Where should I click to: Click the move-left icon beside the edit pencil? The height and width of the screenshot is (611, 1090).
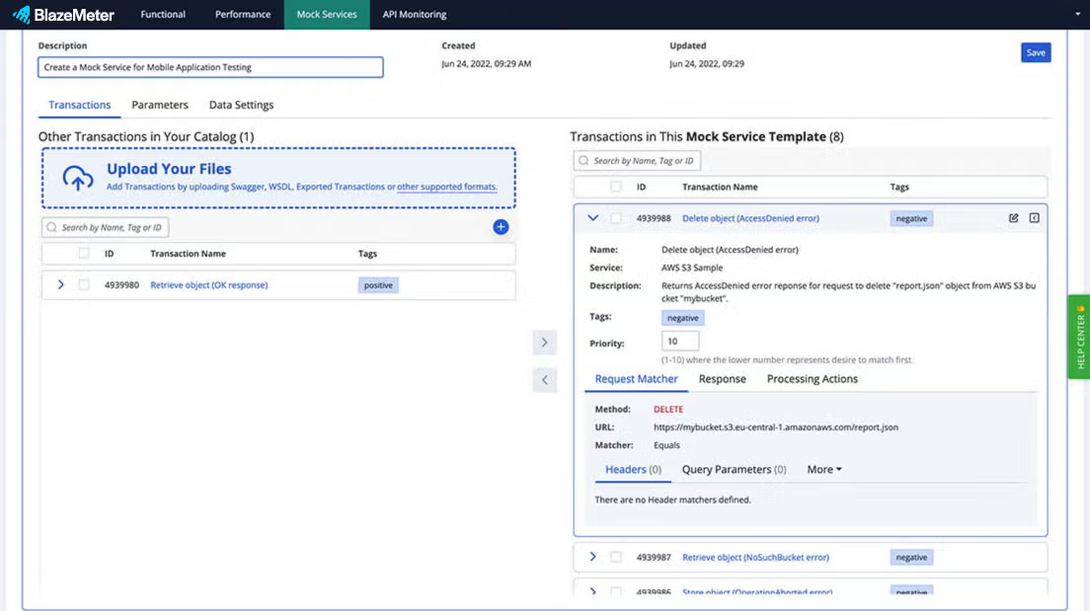(x=1035, y=217)
